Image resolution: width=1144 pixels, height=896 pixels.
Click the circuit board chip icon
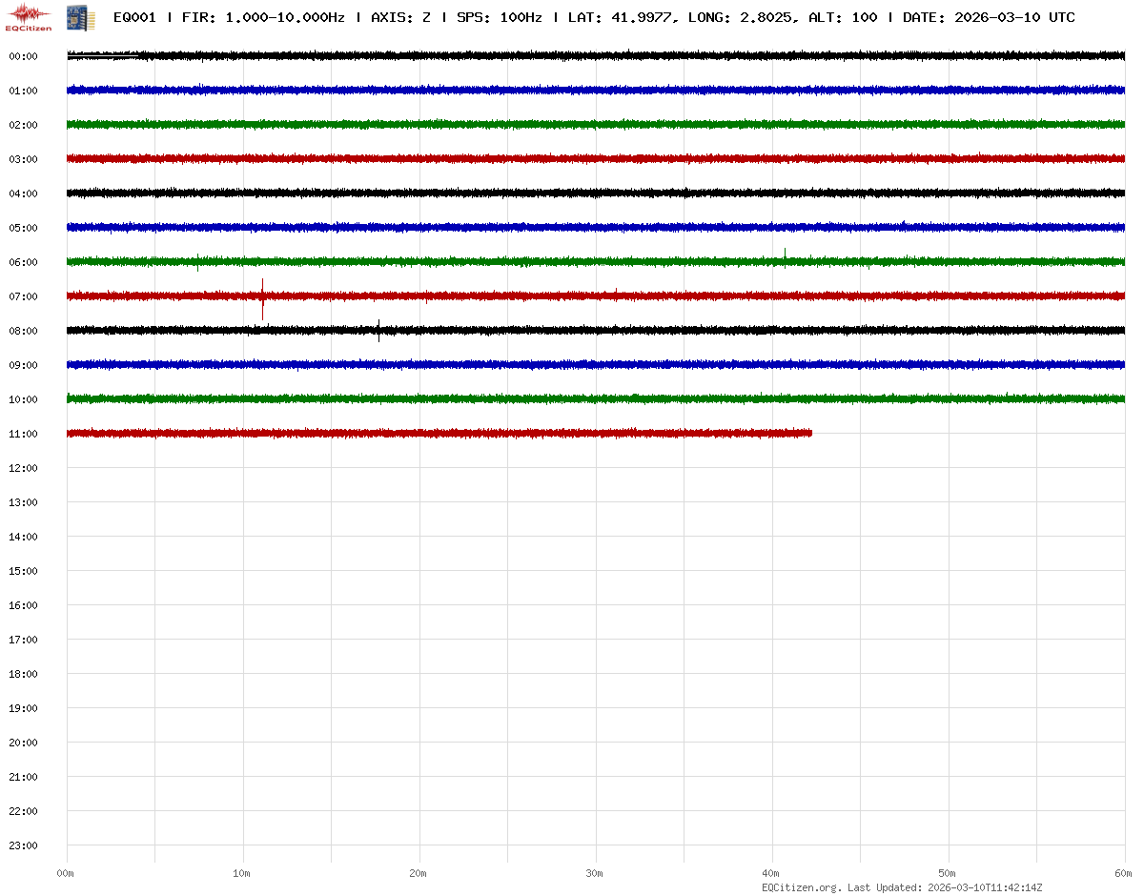pyautogui.click(x=80, y=17)
